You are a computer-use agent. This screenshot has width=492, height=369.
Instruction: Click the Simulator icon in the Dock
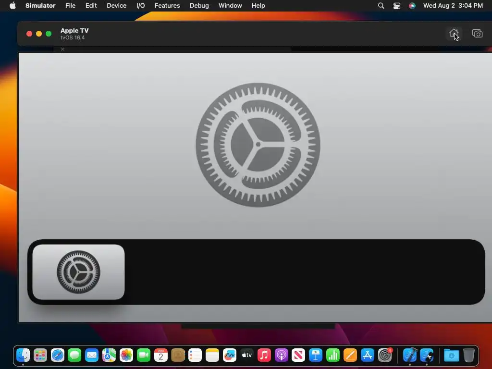[427, 355]
